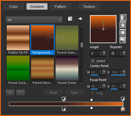Click the gradient list scroll up arrow
The height and width of the screenshot is (116, 131).
(x=82, y=26)
